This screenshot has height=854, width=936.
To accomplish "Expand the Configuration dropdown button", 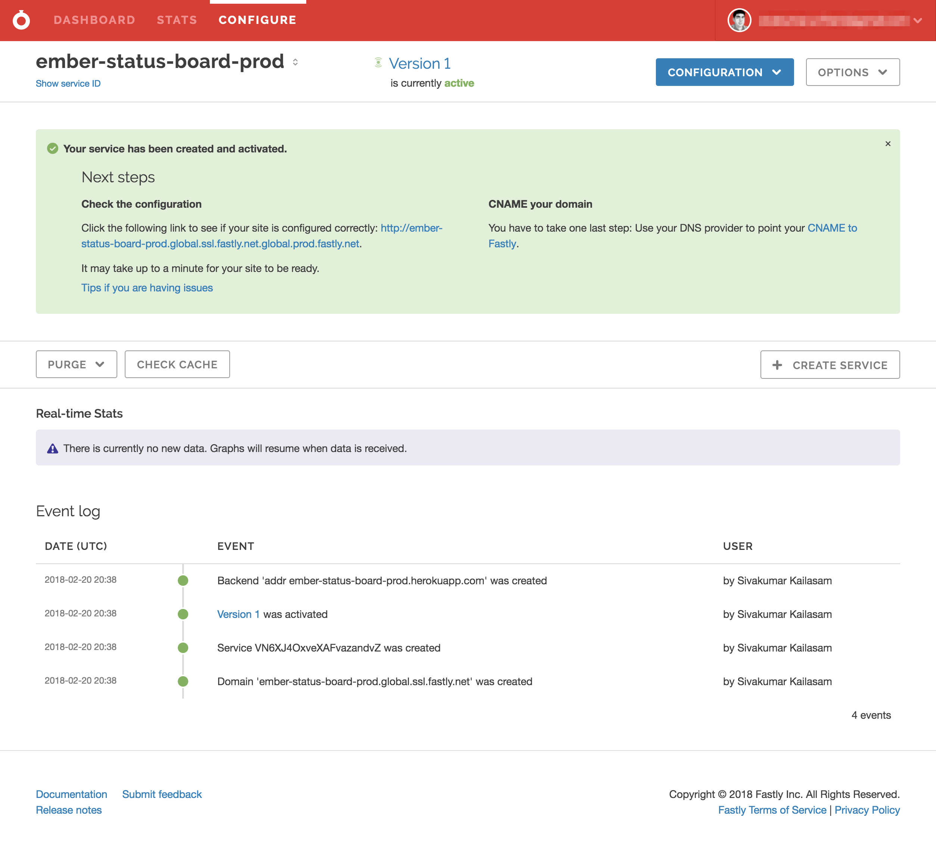I will click(724, 72).
